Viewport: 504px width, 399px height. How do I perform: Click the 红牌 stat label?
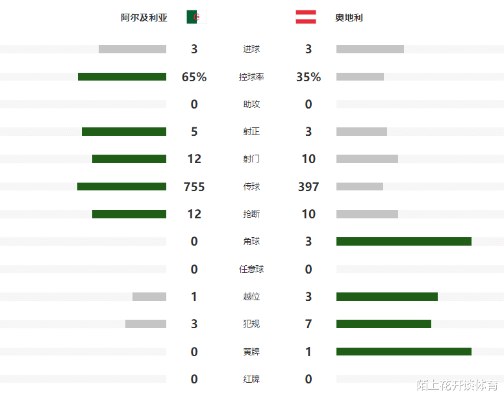(x=251, y=379)
